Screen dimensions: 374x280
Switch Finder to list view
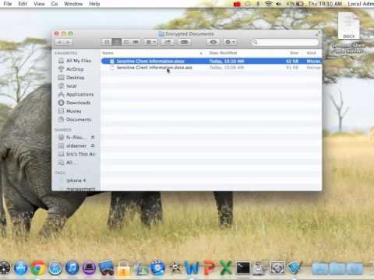(x=116, y=42)
